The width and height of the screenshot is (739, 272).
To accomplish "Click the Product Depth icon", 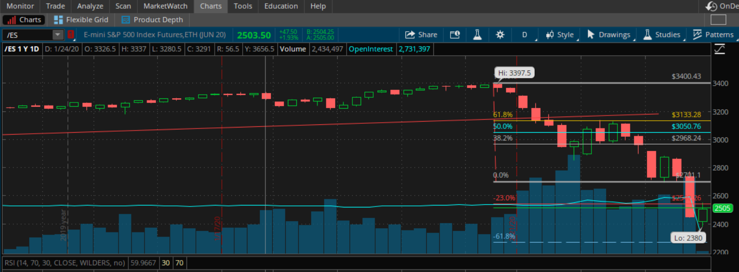I will coord(125,20).
